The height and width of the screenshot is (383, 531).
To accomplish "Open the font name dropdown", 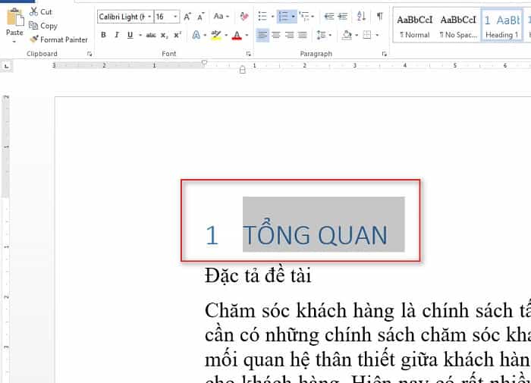I will (150, 16).
